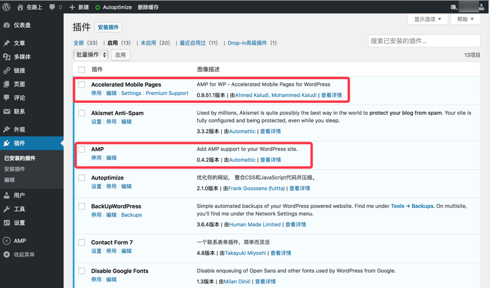Sort by 插件 column header
Image resolution: width=490 pixels, height=288 pixels.
click(97, 69)
